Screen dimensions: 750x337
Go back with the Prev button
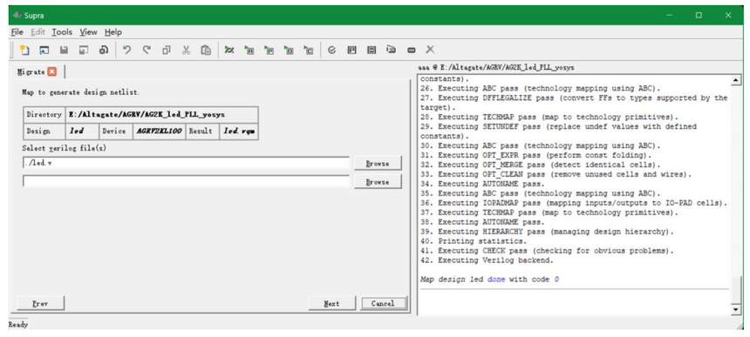click(40, 303)
